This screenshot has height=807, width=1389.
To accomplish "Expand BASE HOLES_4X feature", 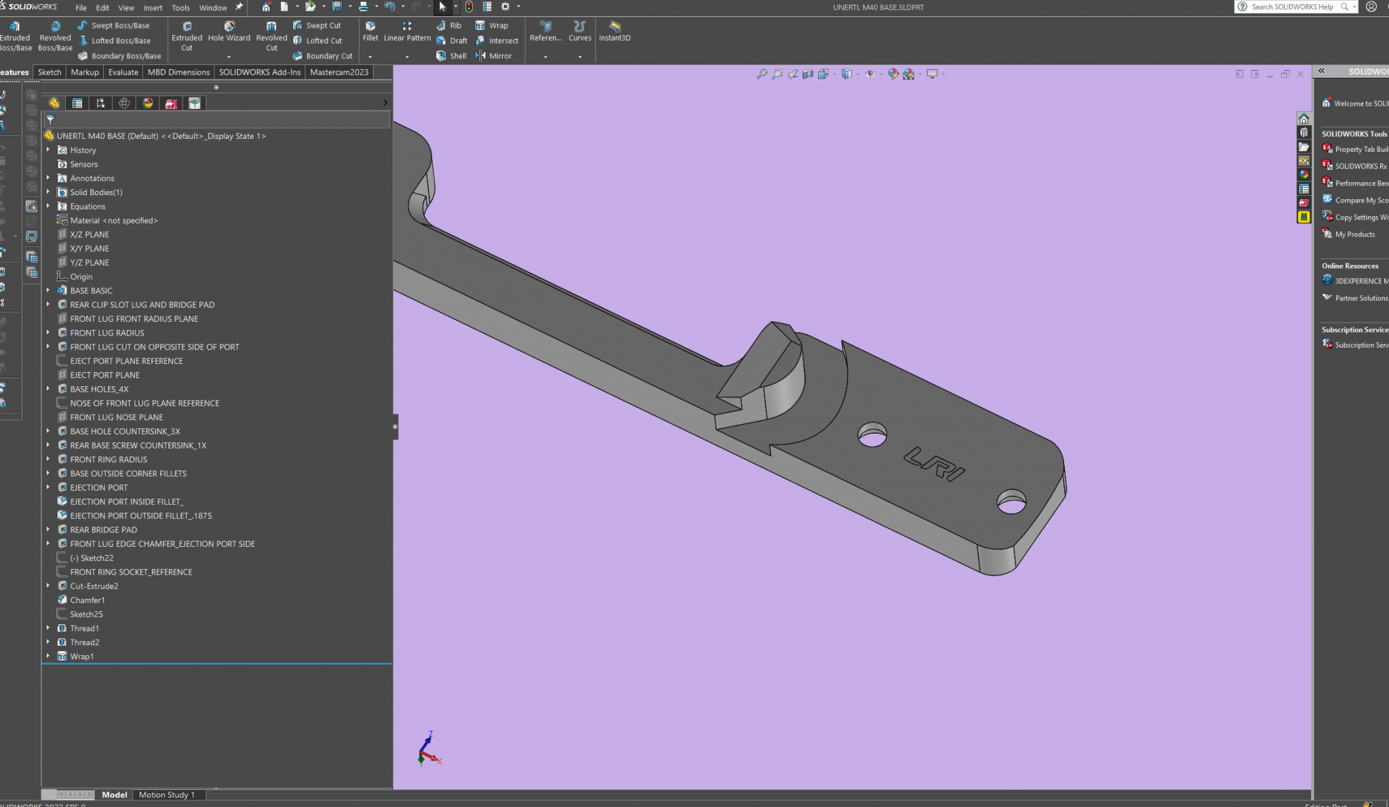I will (x=48, y=389).
